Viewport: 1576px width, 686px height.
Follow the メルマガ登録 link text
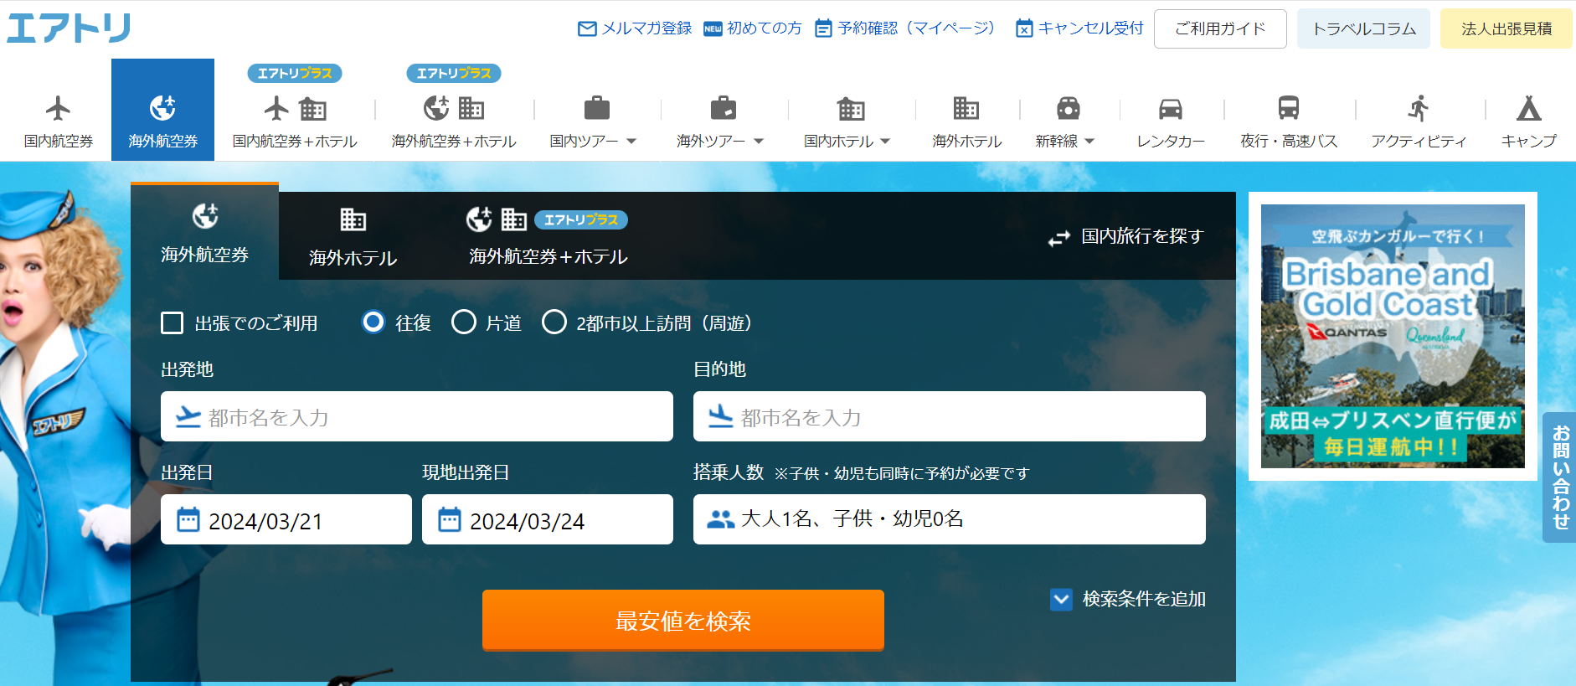click(x=646, y=28)
